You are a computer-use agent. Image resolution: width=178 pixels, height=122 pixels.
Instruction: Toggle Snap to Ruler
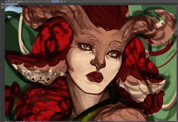tap(53, 2)
